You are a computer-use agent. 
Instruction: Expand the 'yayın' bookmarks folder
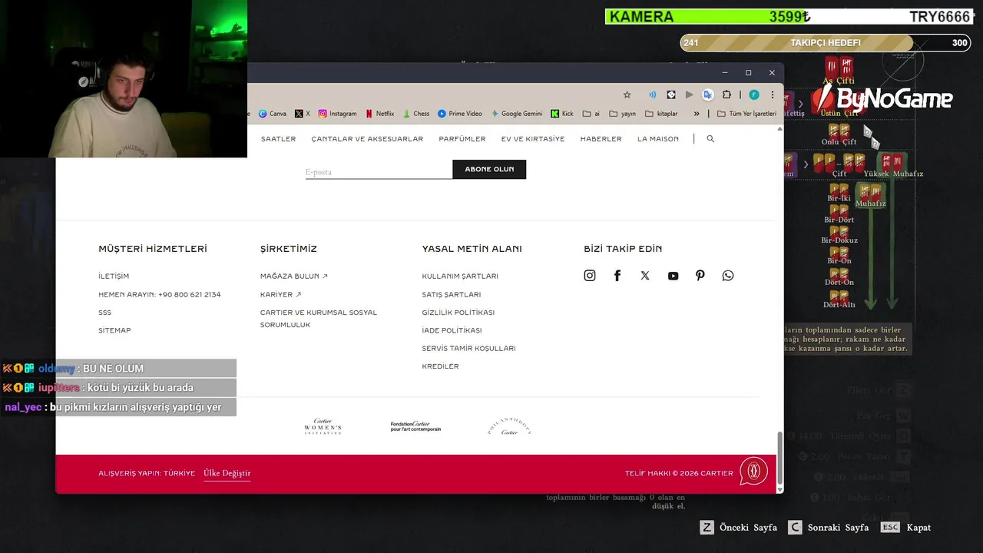[x=623, y=114]
